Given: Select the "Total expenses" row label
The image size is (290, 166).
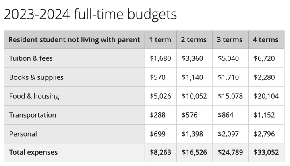Looking at the screenshot, I should [33, 152].
